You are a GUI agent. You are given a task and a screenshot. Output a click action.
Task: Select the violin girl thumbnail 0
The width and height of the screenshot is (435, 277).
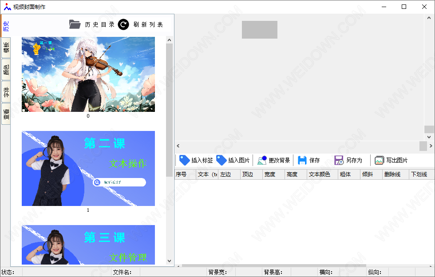click(88, 75)
